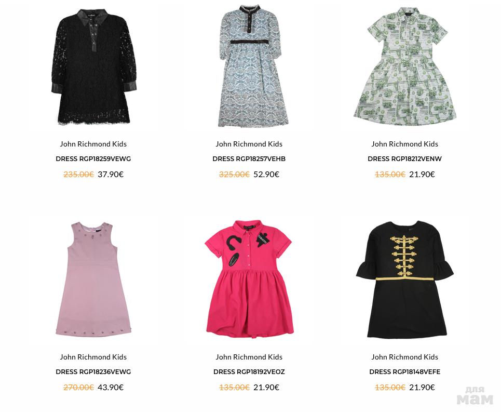The width and height of the screenshot is (501, 412).
Task: Click DRESS RGP18259VEWG product title
Action: coord(93,159)
